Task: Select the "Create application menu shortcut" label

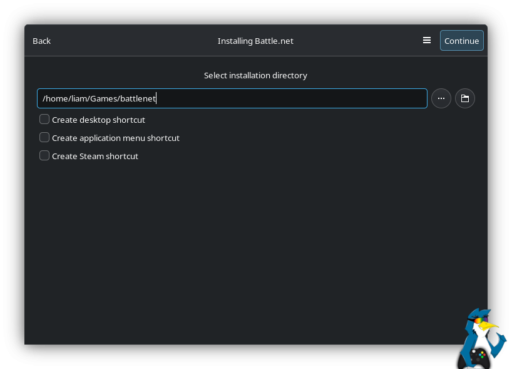Action: pos(116,138)
